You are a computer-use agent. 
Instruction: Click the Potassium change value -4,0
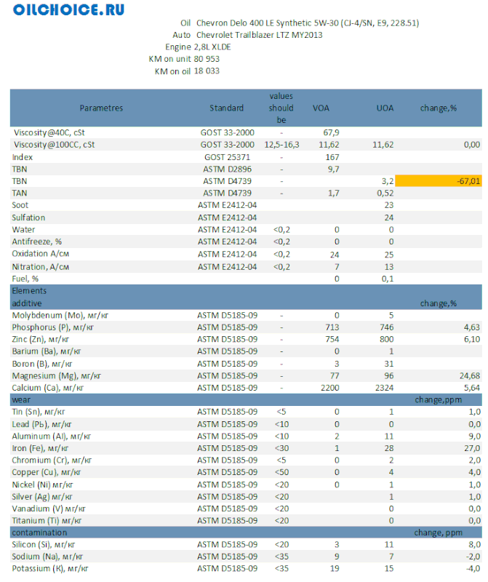pos(473,569)
